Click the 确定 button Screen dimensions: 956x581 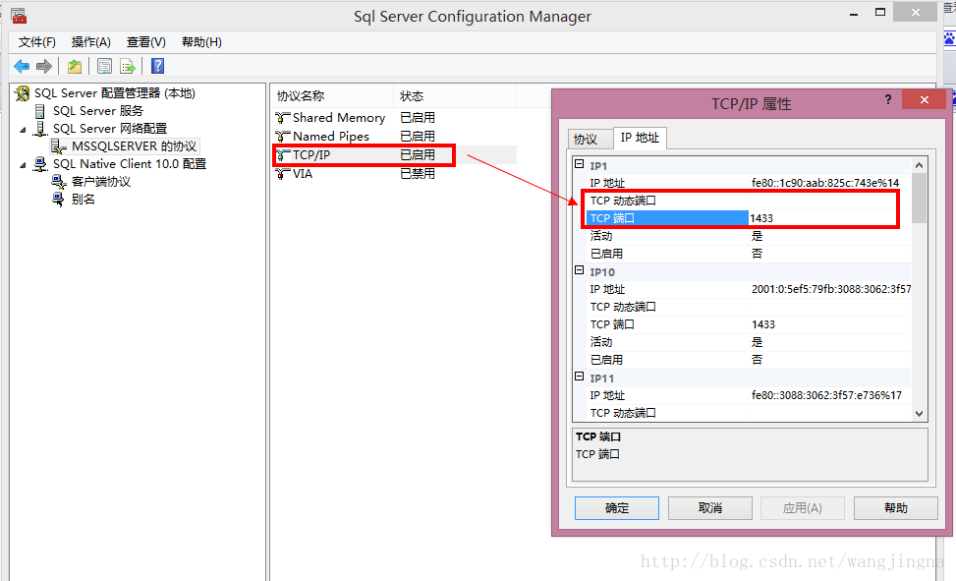tap(616, 508)
